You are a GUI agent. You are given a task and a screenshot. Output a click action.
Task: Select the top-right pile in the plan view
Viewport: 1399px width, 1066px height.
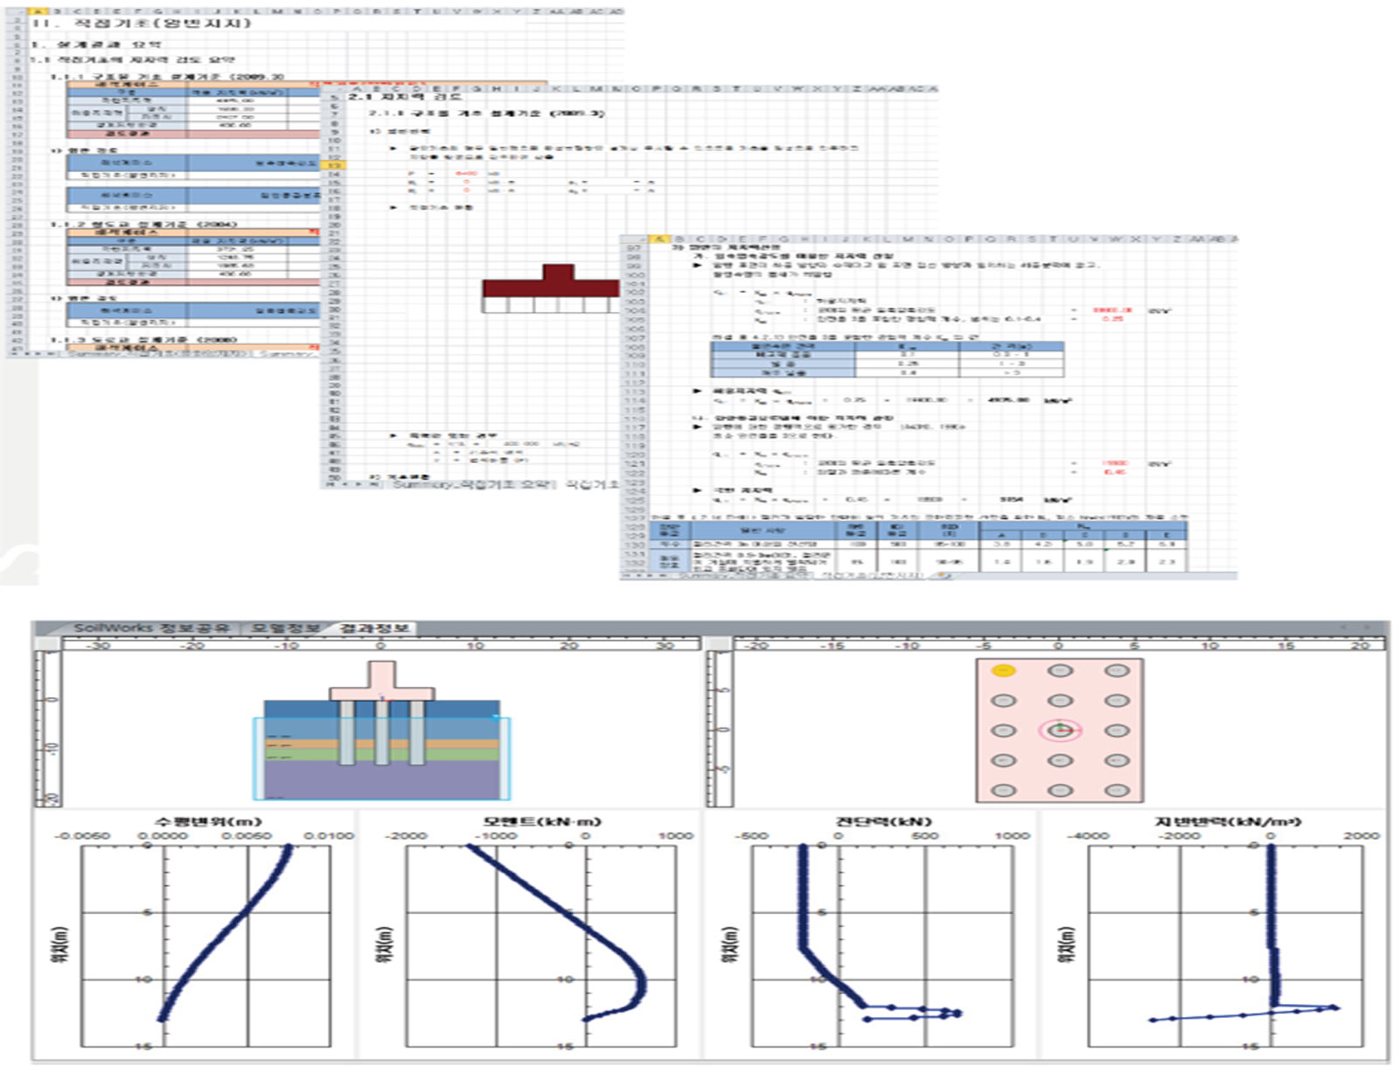click(x=1117, y=671)
